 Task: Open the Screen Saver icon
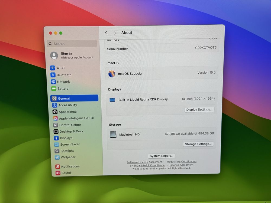click(x=57, y=145)
